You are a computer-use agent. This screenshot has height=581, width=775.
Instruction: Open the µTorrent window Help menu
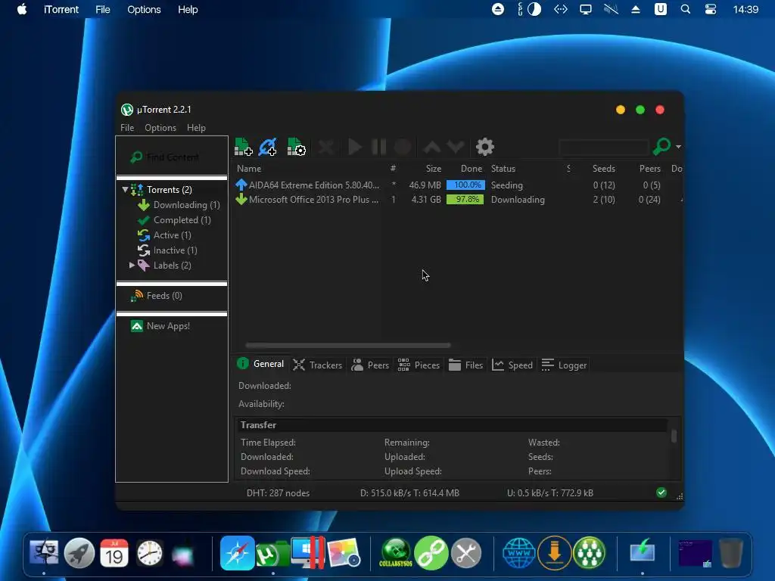(196, 128)
